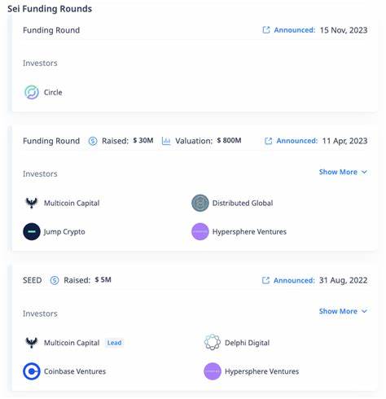Click the Hypersphere Ventures logo in the April 2023 round
Viewport: 386px width, 399px height.
200,231
